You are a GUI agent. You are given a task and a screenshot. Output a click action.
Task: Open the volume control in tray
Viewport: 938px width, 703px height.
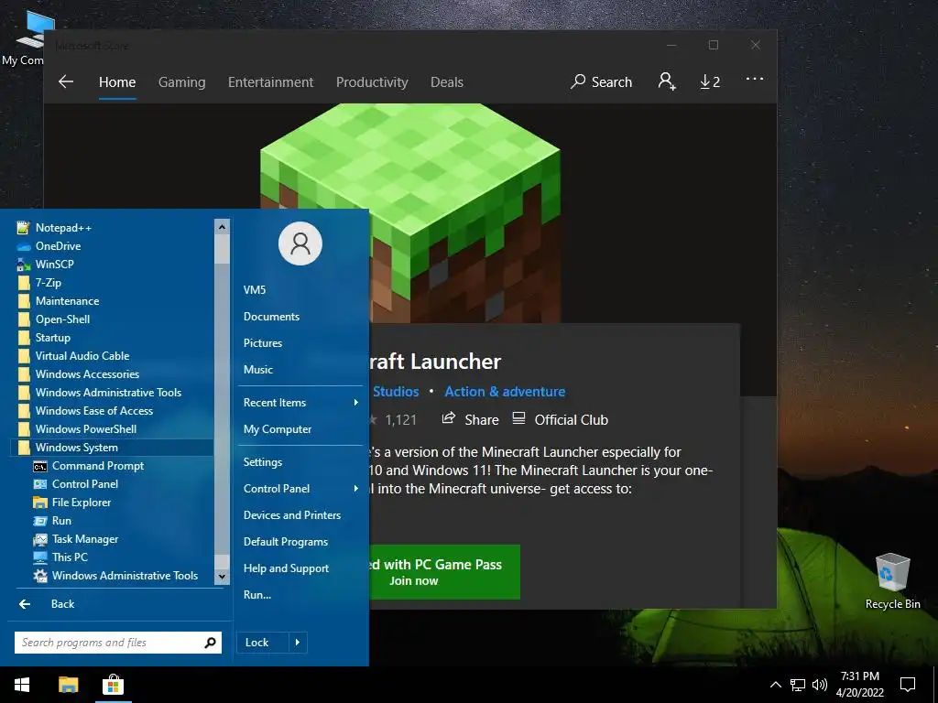click(x=820, y=685)
